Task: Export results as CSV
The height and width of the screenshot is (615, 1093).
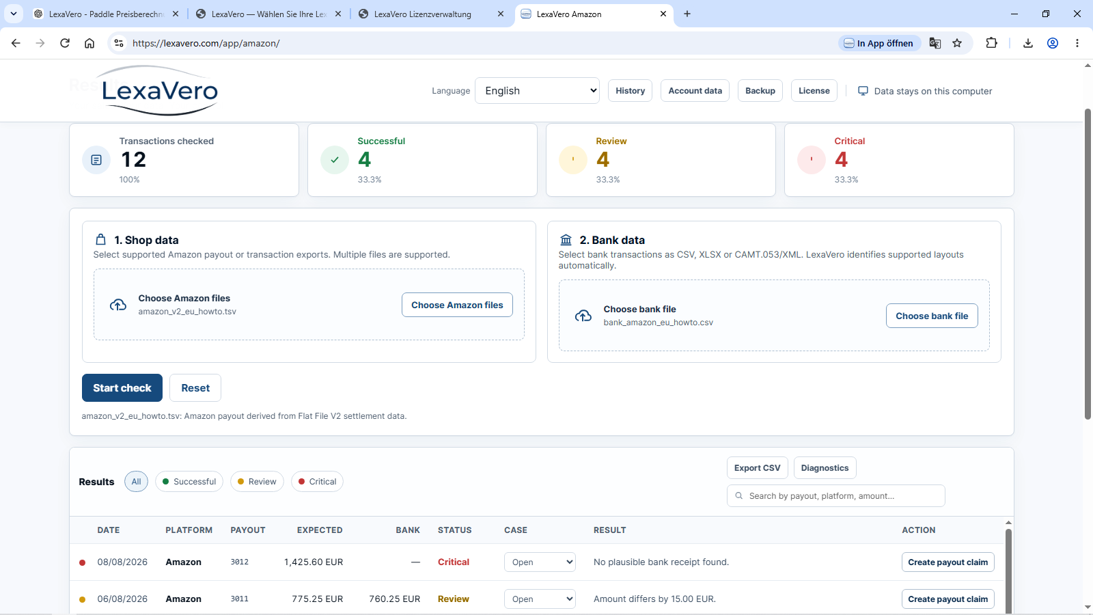Action: tap(758, 468)
